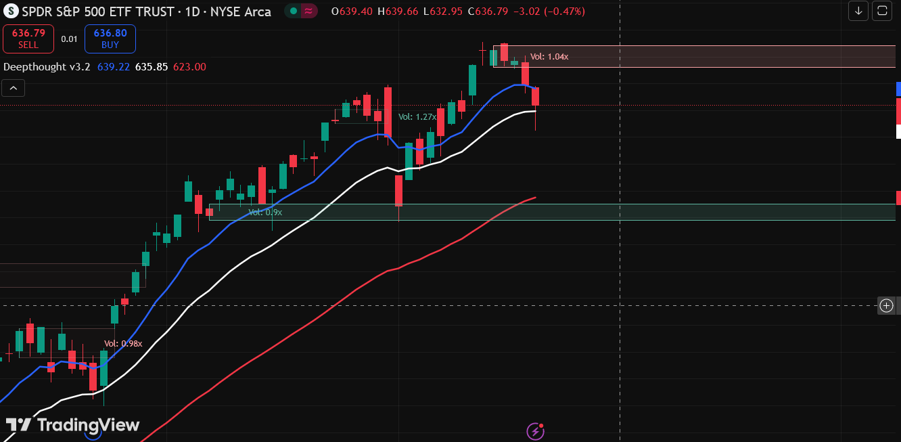901x442 pixels.
Task: Click the blue 636.80 BUY button
Action: click(110, 39)
